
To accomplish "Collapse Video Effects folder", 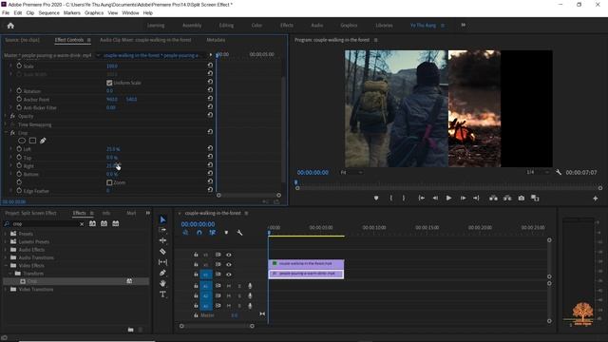I will 6,265.
